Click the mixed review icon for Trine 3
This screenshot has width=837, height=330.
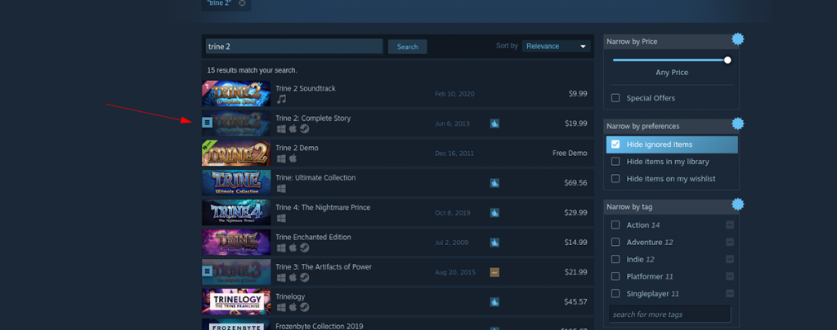[495, 273]
